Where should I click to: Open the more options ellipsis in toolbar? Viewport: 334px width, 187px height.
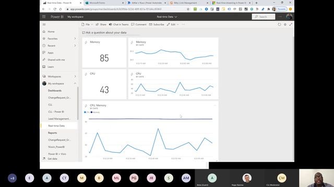coord(183,24)
